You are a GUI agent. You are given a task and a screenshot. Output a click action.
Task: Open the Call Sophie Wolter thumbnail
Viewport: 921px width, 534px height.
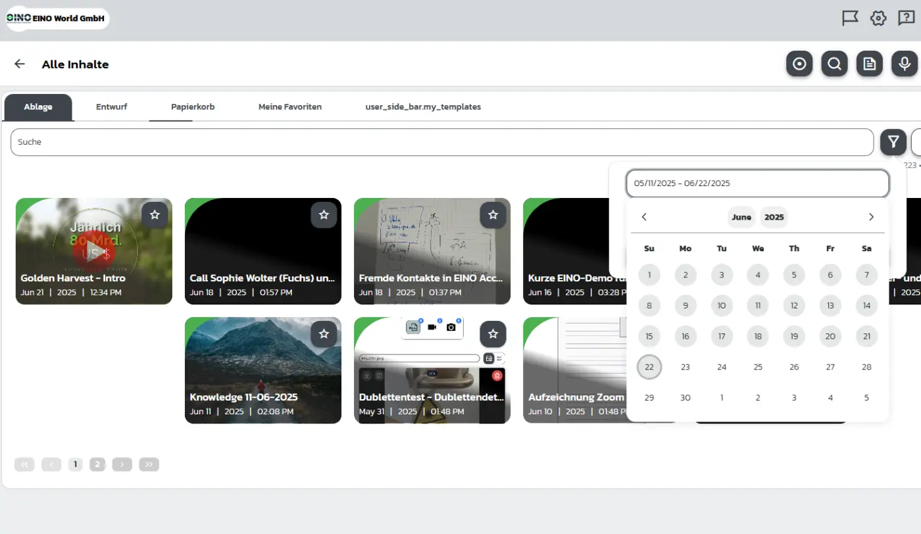click(x=263, y=251)
